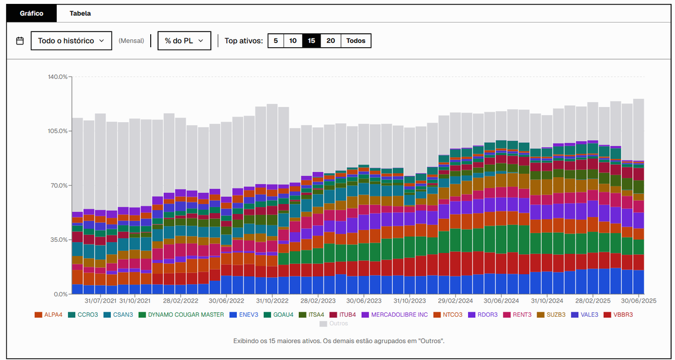Click the 28/02/2023 x-axis label
Screen dimensions: 675x360
click(318, 301)
